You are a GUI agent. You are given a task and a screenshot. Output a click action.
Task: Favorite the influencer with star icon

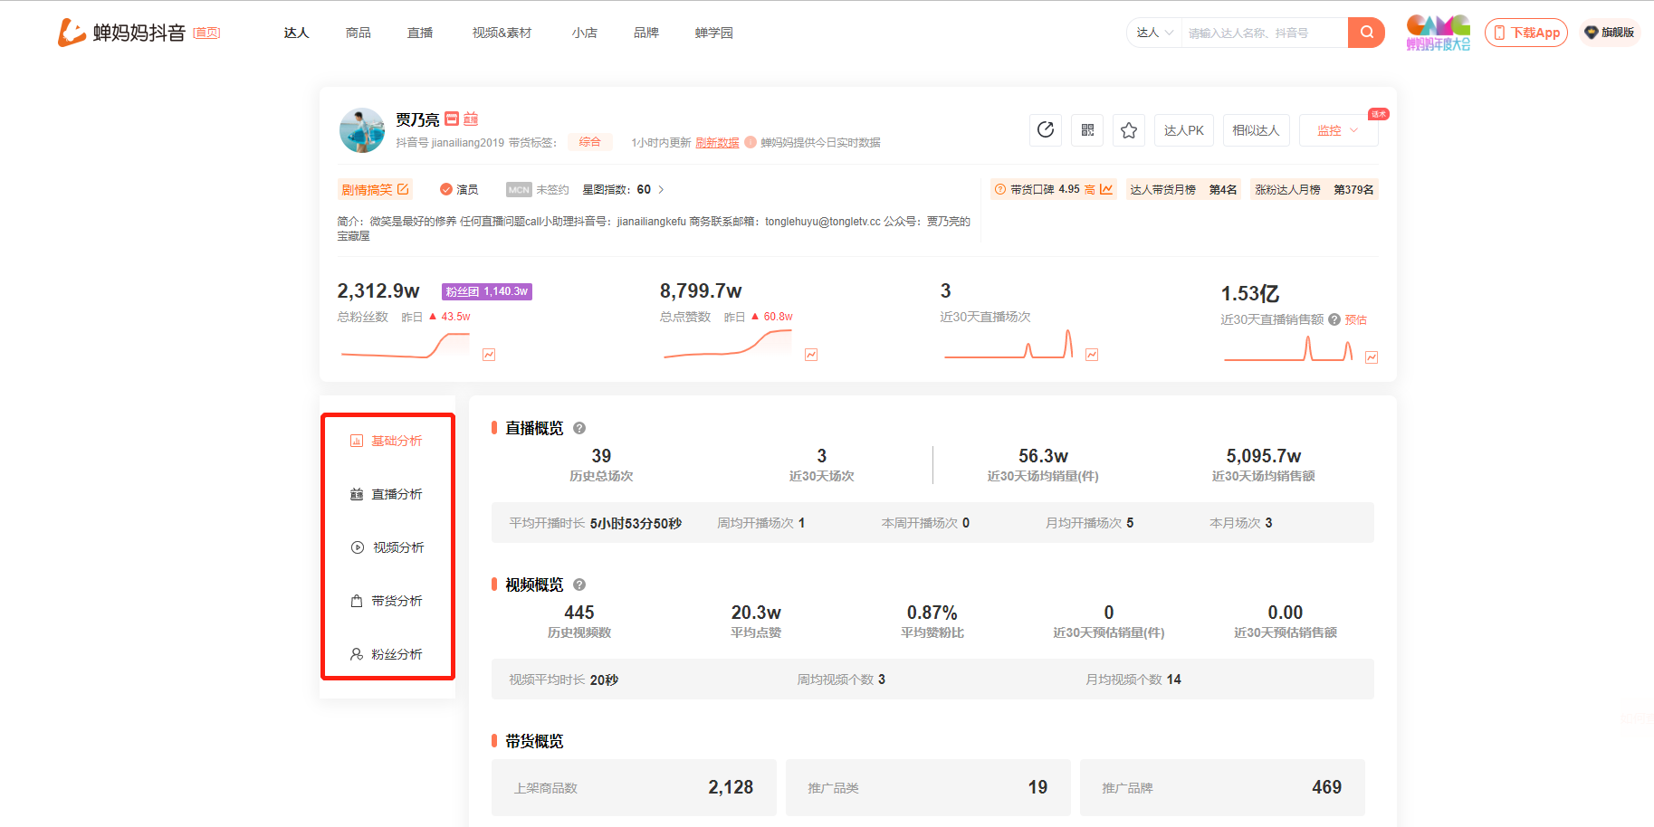coord(1129,130)
